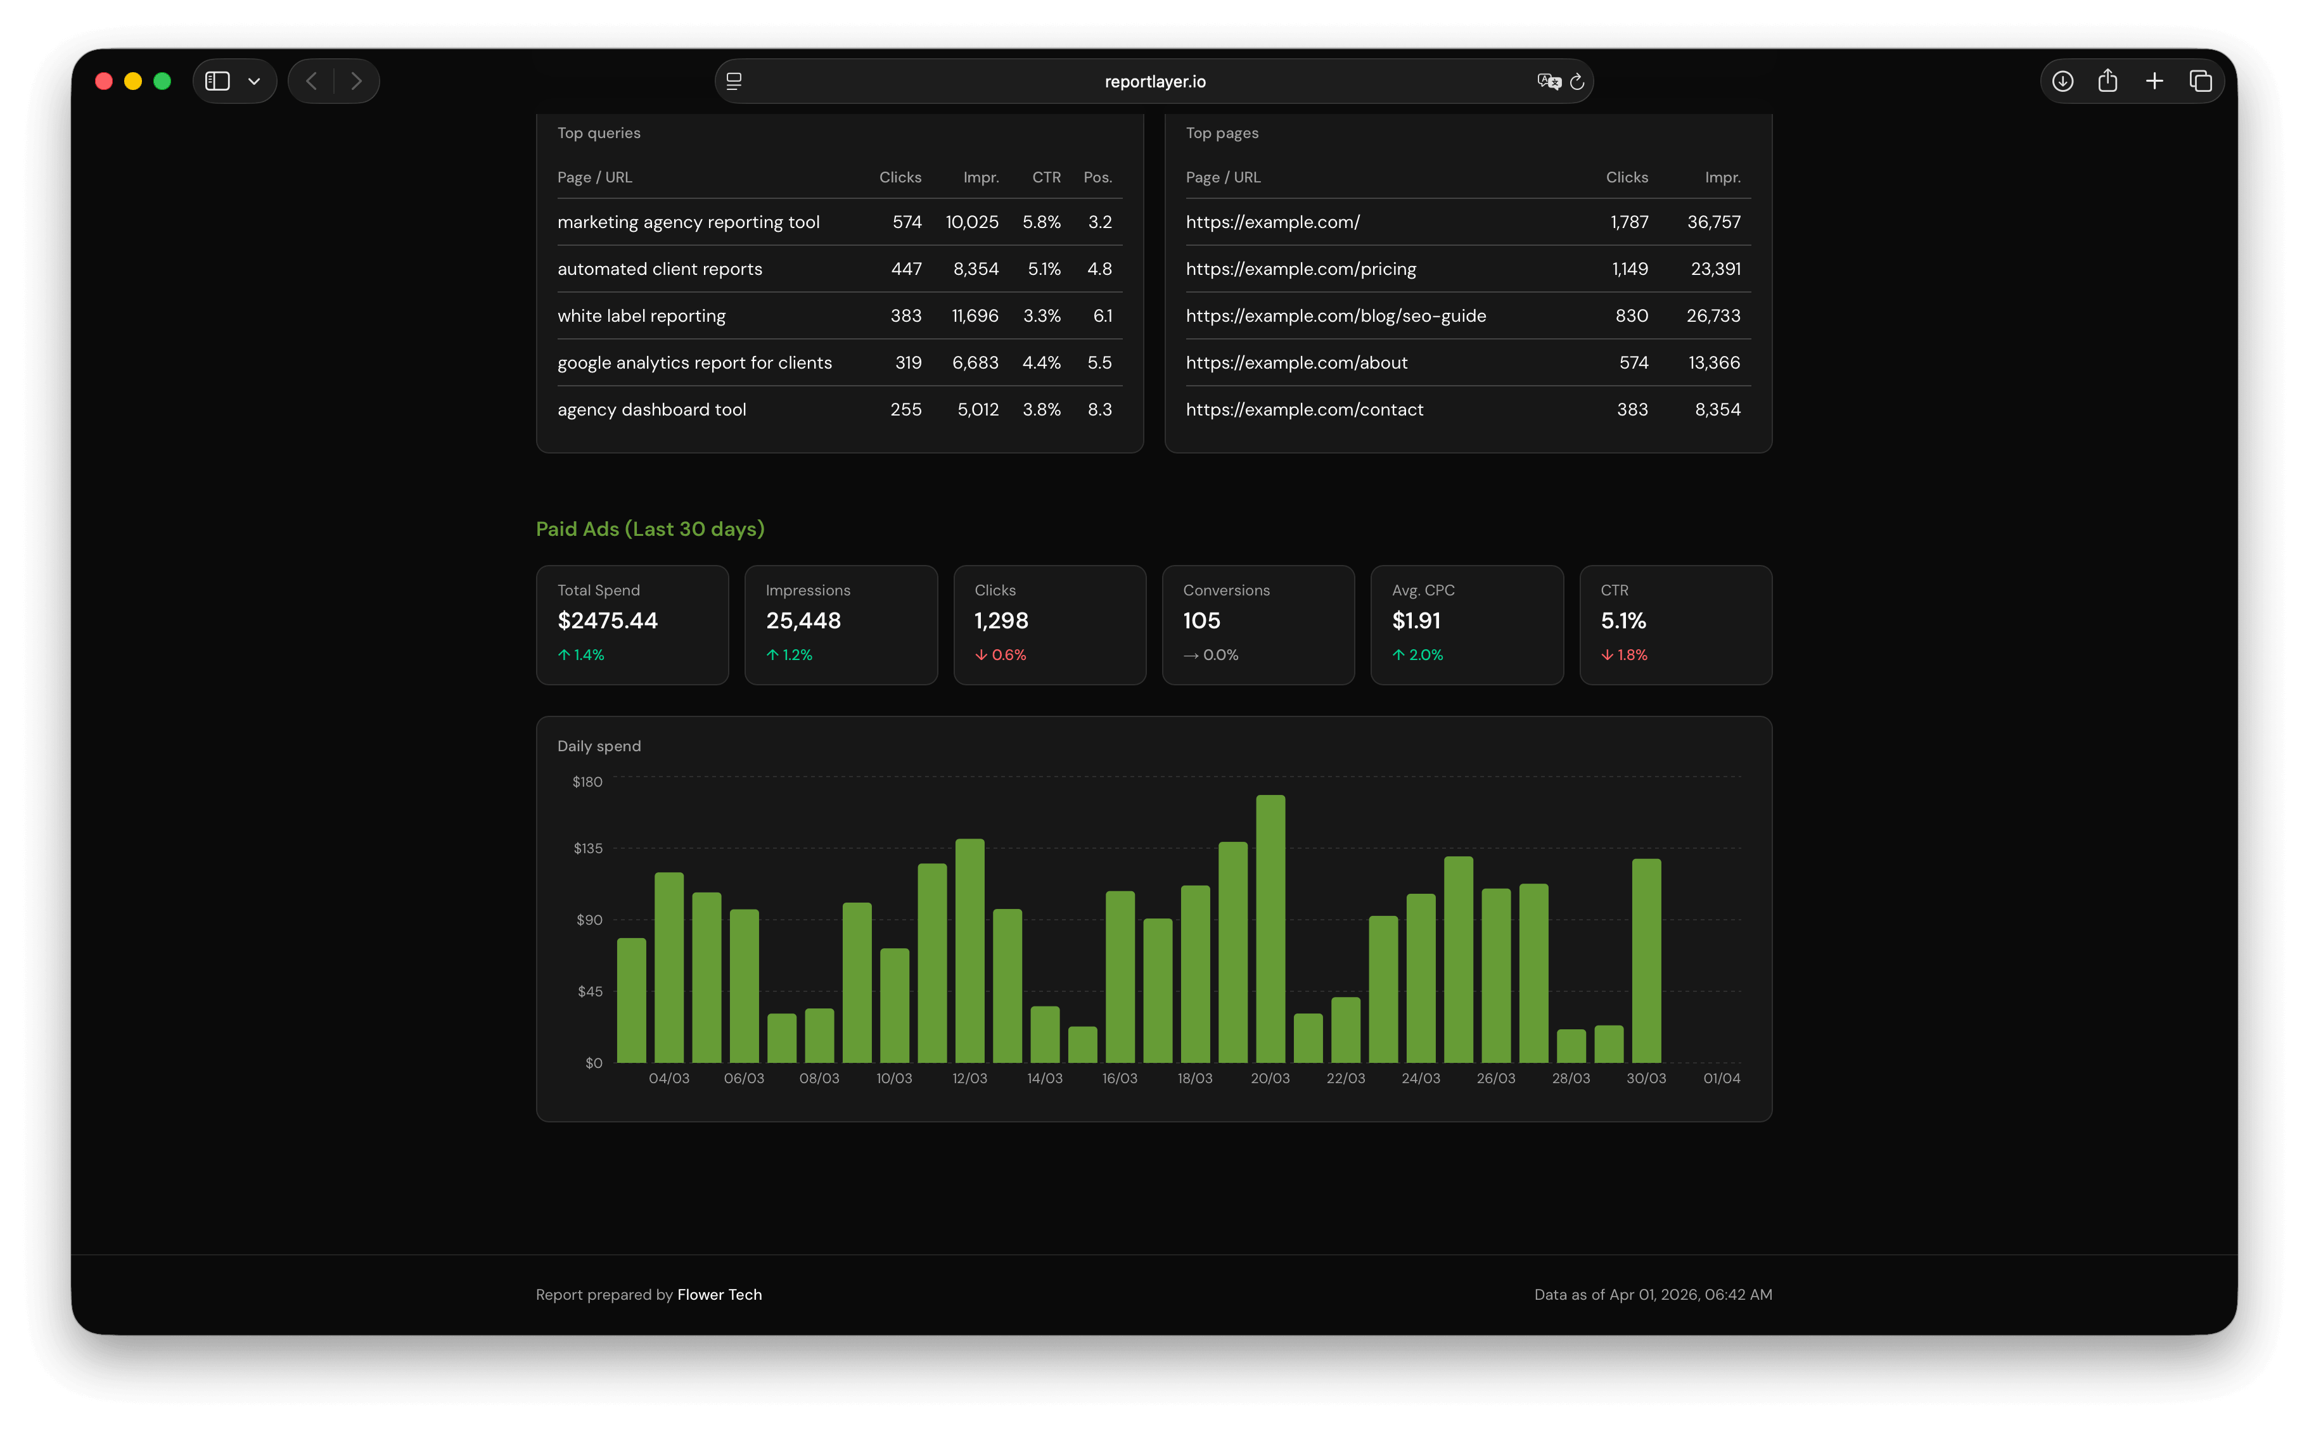Open sidebar options dropdown chevron
Image resolution: width=2309 pixels, height=1429 pixels.
[254, 81]
